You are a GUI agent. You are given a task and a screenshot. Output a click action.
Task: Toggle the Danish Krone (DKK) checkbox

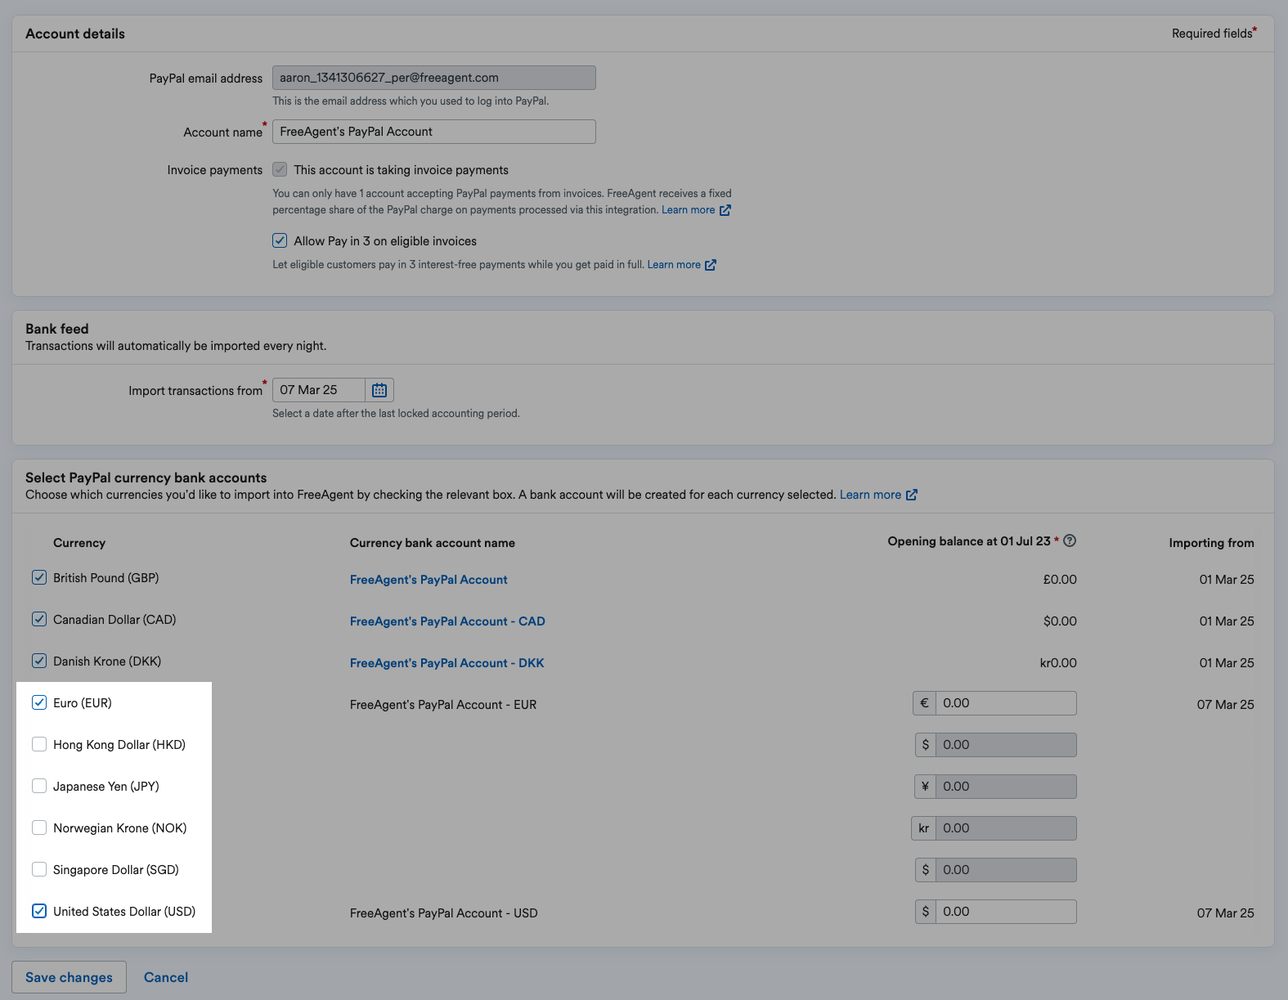[39, 661]
